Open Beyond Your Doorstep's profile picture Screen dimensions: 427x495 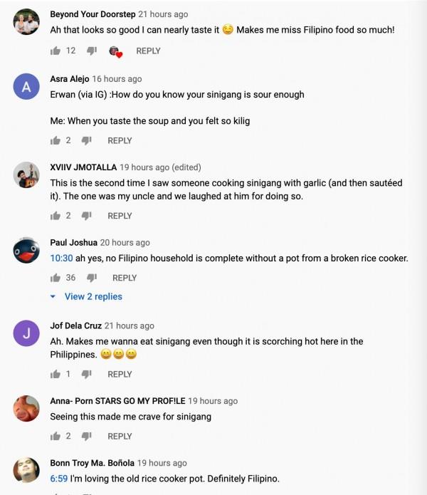pos(26,22)
